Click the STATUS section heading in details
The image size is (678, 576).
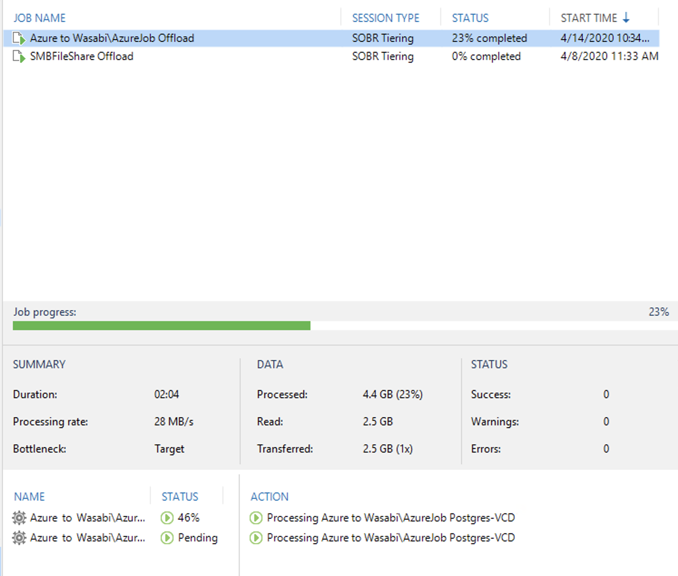(x=489, y=365)
